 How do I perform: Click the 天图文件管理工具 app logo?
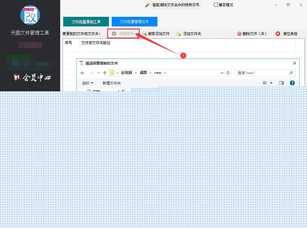(x=30, y=15)
